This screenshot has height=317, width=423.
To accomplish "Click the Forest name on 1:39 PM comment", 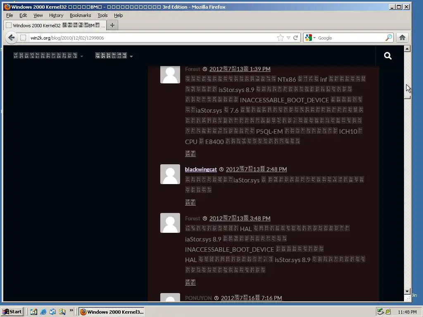I will [x=192, y=69].
